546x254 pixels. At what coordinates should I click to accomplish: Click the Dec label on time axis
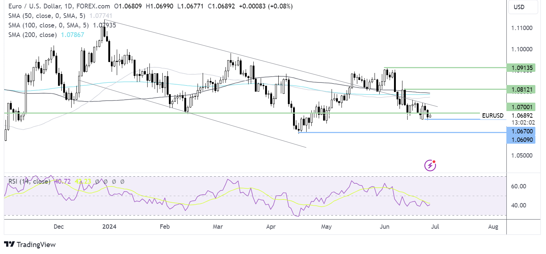tap(58, 227)
